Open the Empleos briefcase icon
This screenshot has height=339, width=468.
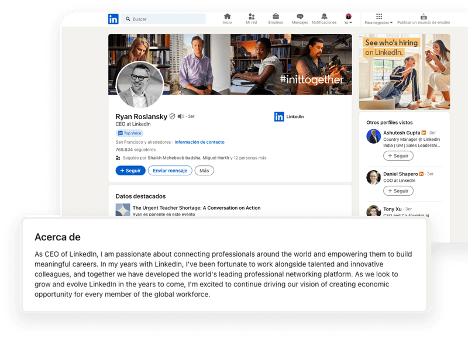(x=276, y=19)
